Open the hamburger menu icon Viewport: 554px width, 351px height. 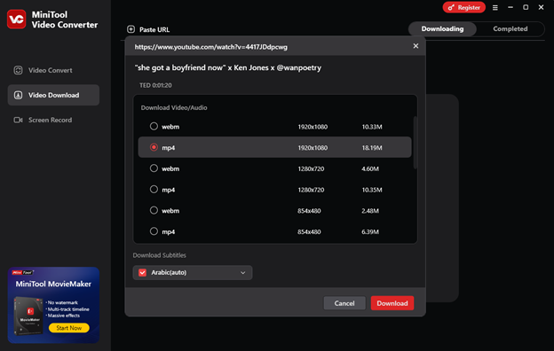point(495,7)
